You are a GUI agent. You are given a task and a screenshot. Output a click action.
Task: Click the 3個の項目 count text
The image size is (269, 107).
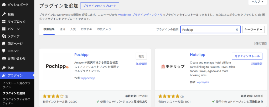click(260, 43)
